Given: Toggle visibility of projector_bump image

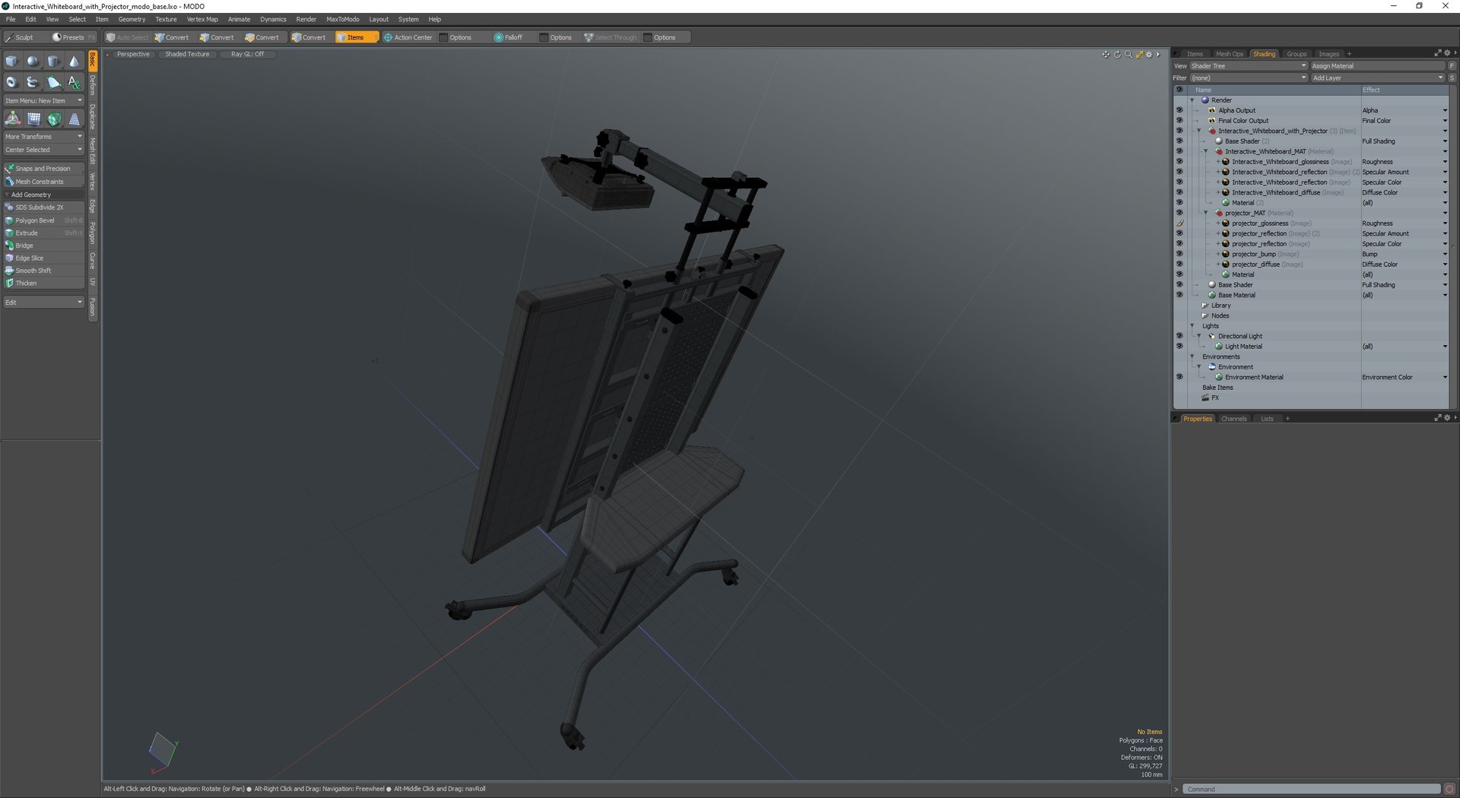Looking at the screenshot, I should (1179, 254).
